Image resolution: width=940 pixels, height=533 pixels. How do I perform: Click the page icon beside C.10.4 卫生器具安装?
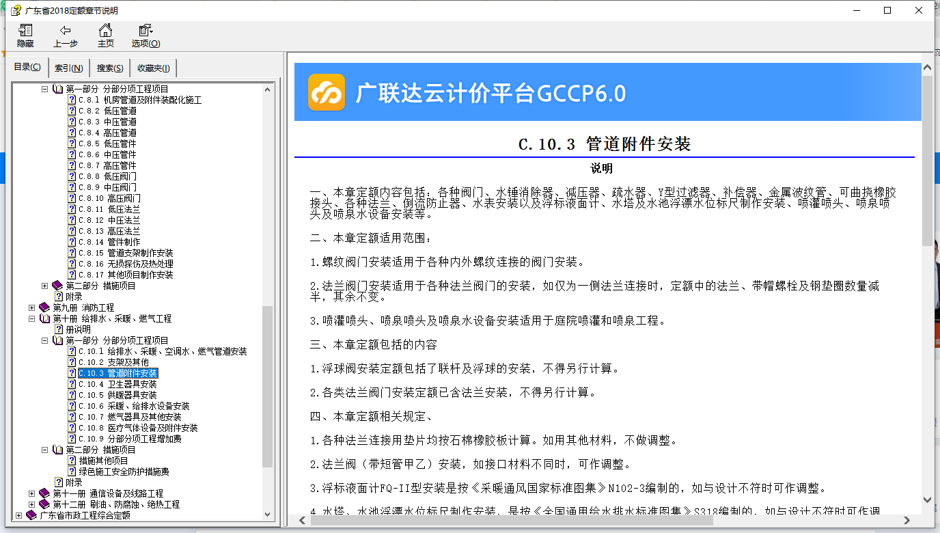coord(72,384)
